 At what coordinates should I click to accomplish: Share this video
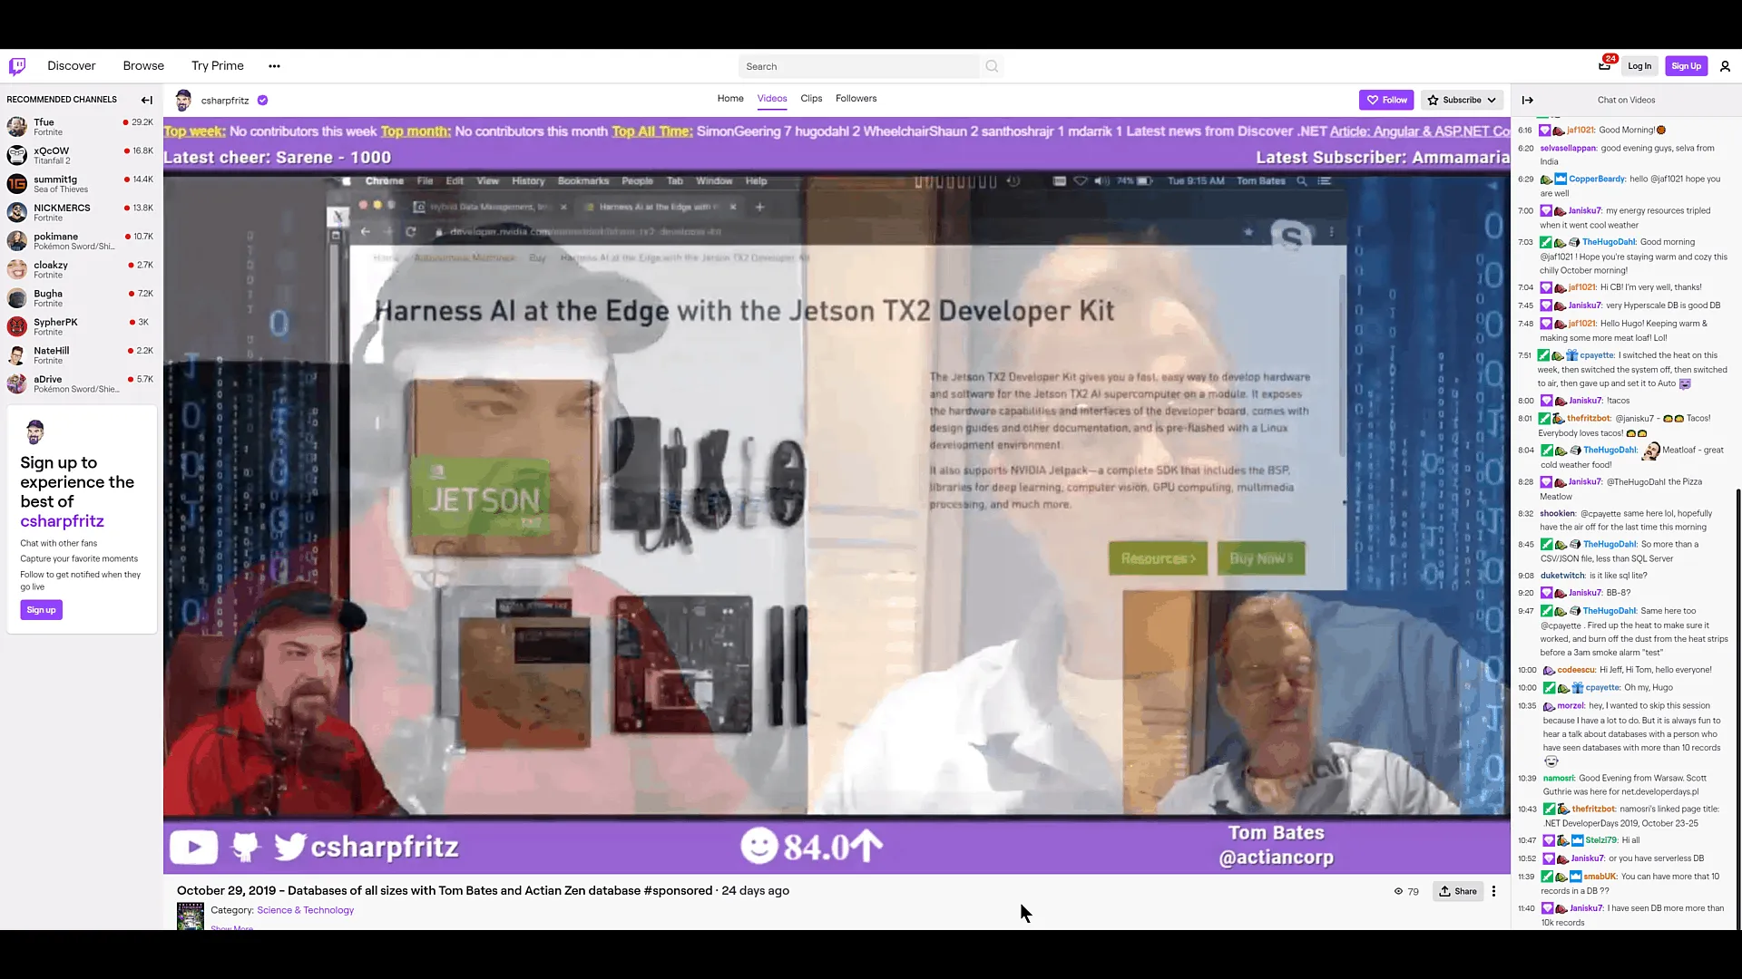coord(1458,891)
